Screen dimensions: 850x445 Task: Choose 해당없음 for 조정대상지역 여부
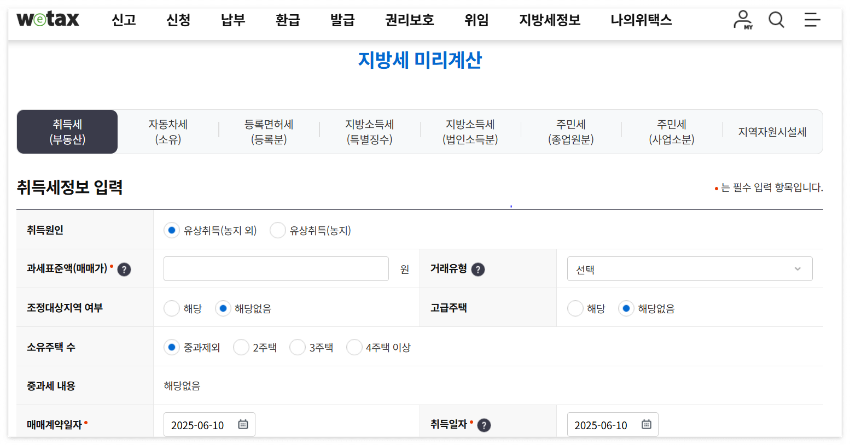coord(223,308)
